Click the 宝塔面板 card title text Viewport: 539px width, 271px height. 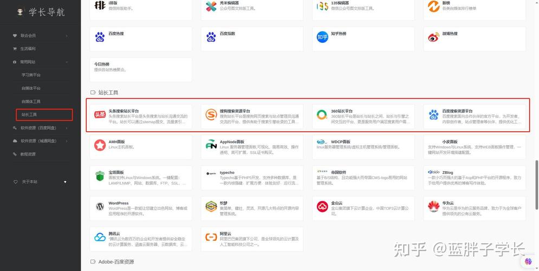[x=116, y=173]
